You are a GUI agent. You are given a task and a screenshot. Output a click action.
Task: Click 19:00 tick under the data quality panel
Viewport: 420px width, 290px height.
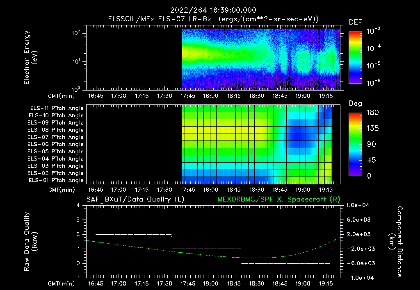coord(303,283)
